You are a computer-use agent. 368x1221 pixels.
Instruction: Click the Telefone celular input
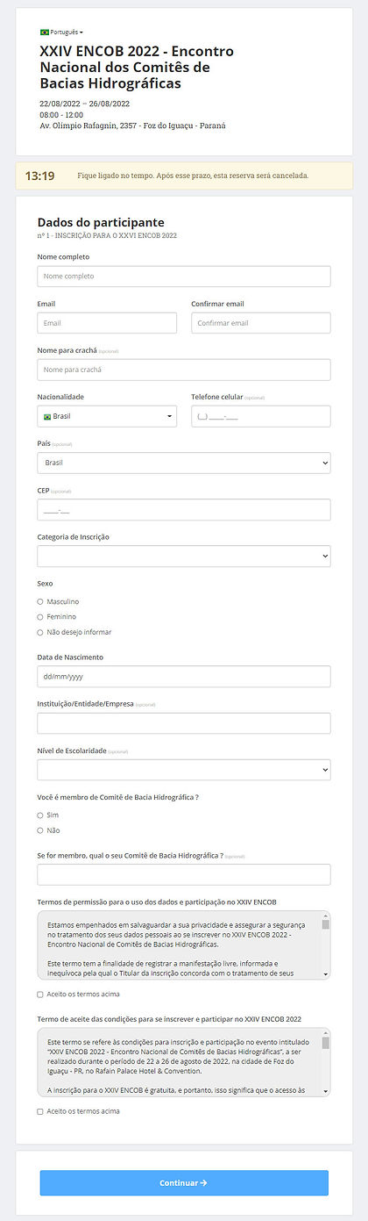point(261,416)
